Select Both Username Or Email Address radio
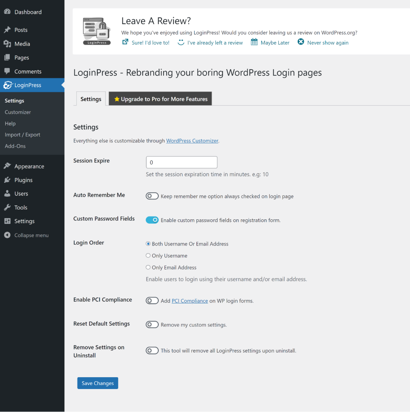Screen dimensions: 410x412 (x=148, y=244)
